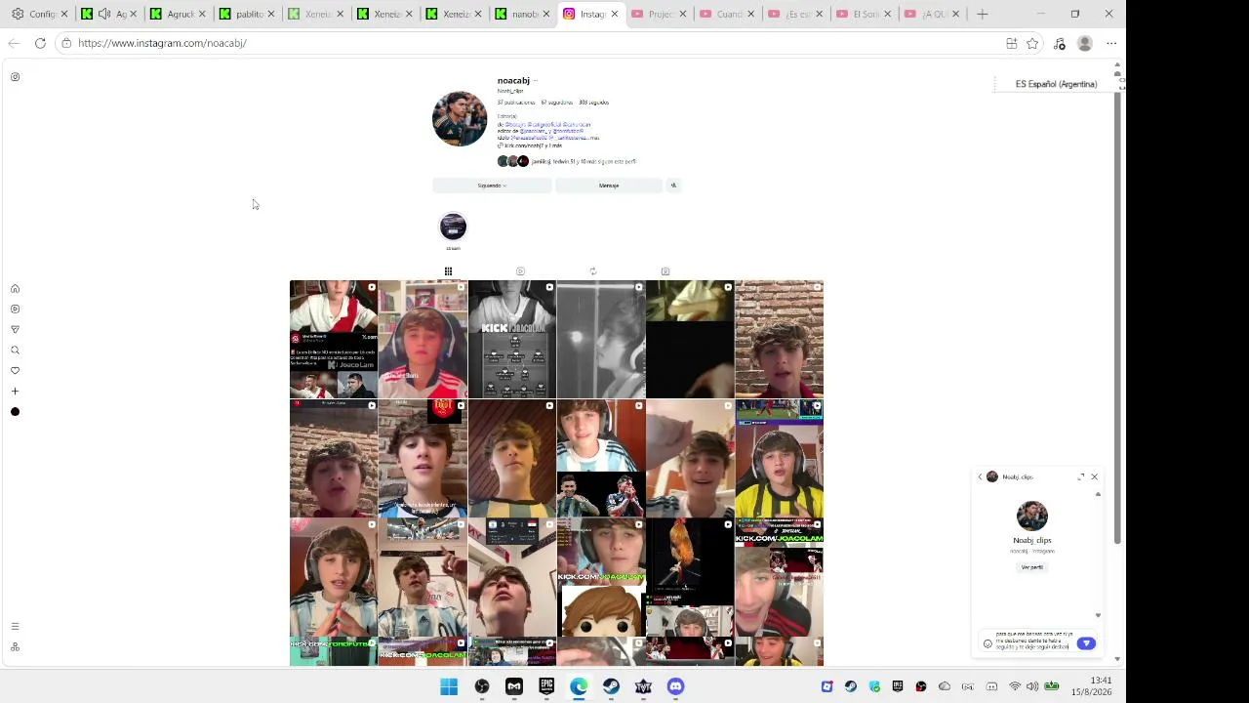Click the chat scroll-down arrow
The image size is (1249, 703).
[1098, 616]
